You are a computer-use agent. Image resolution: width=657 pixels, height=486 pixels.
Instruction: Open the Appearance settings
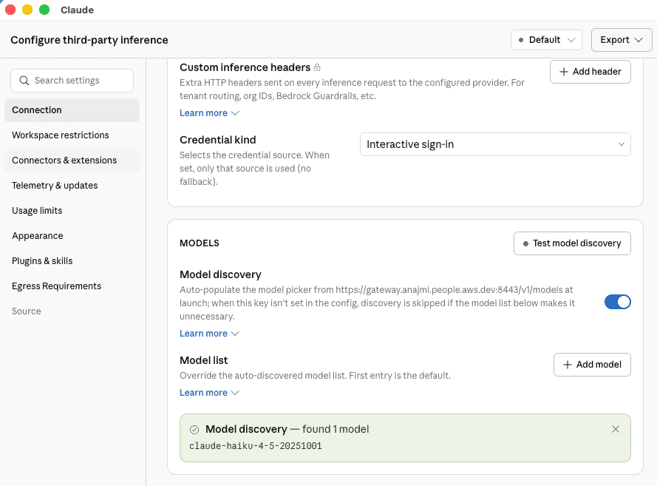[x=72, y=236]
